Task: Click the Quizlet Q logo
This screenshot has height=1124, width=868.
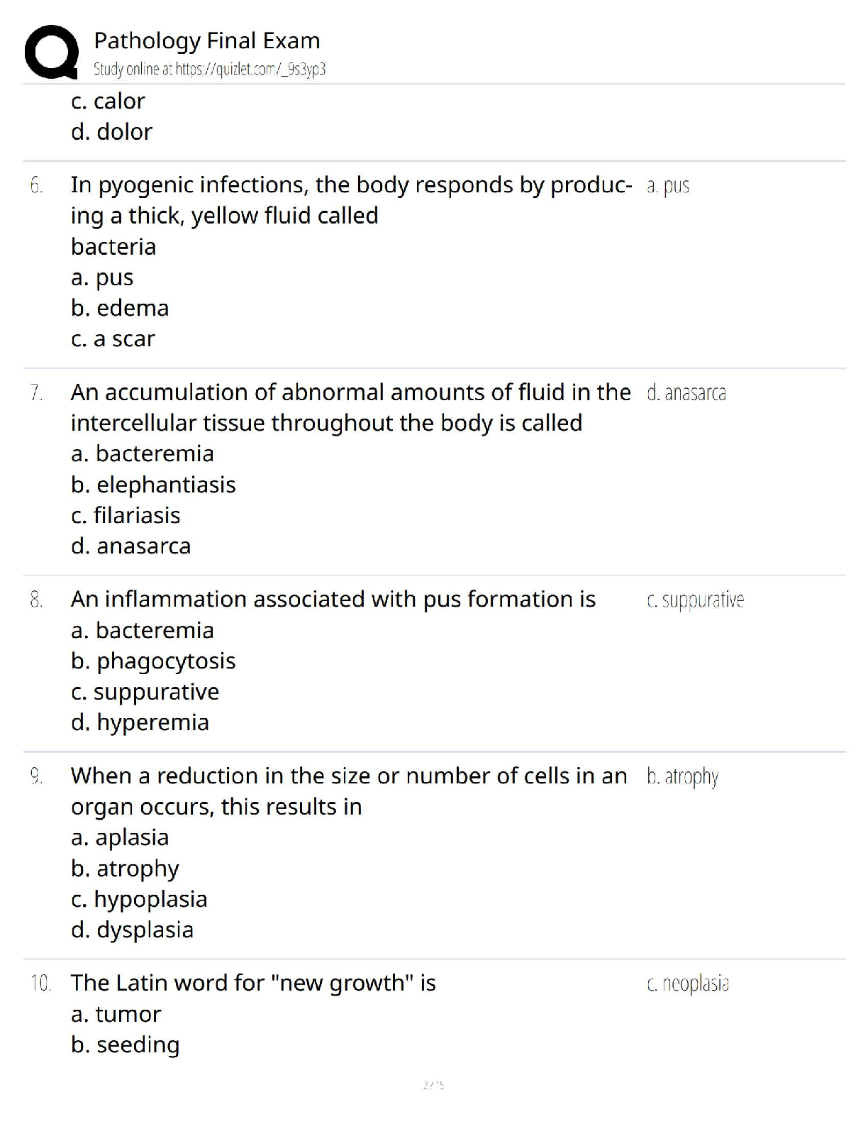Action: tap(51, 51)
